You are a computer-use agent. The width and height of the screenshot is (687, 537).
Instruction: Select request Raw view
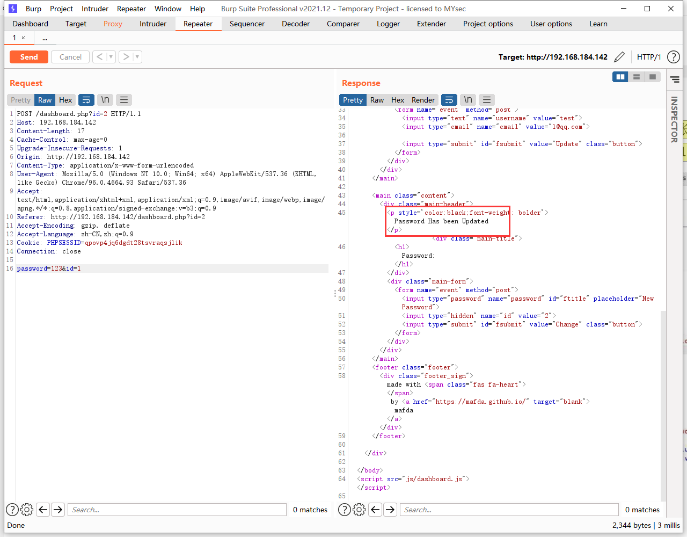tap(45, 100)
